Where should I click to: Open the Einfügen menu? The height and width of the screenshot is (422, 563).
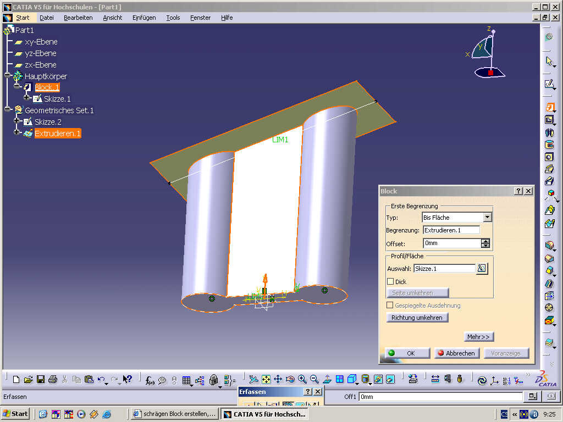coord(144,18)
